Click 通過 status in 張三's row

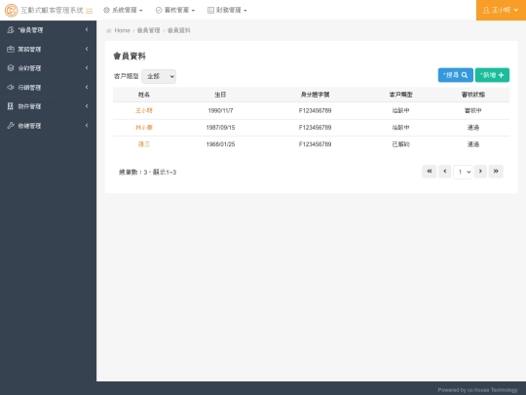click(x=473, y=144)
